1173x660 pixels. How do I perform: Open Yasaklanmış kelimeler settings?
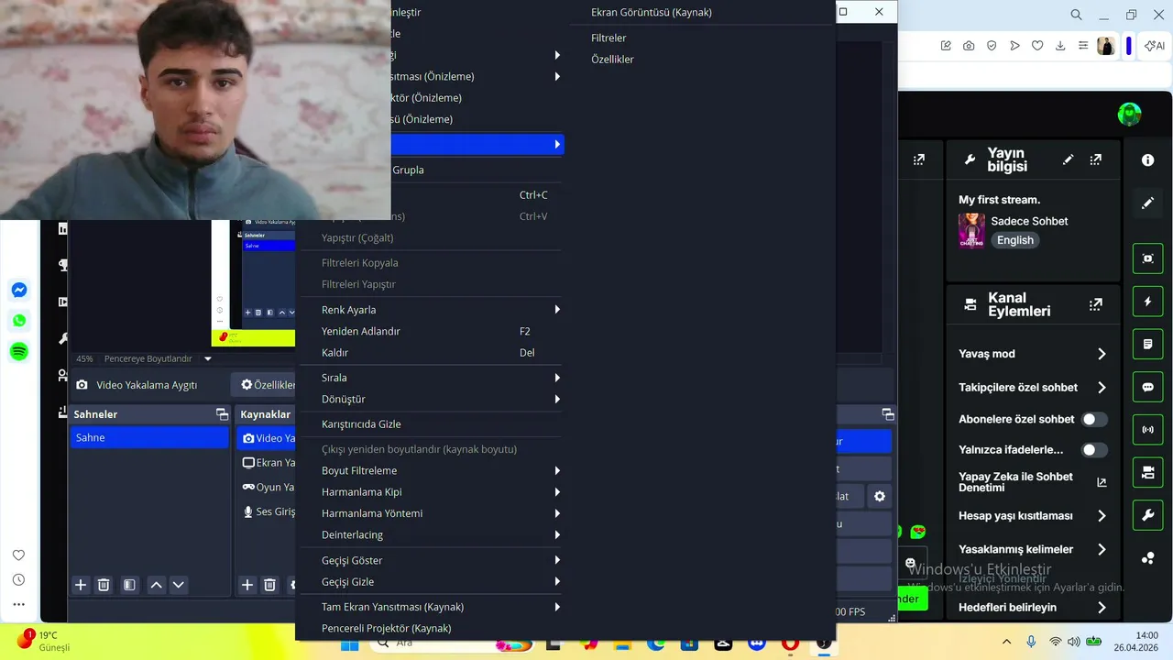coord(1033,549)
